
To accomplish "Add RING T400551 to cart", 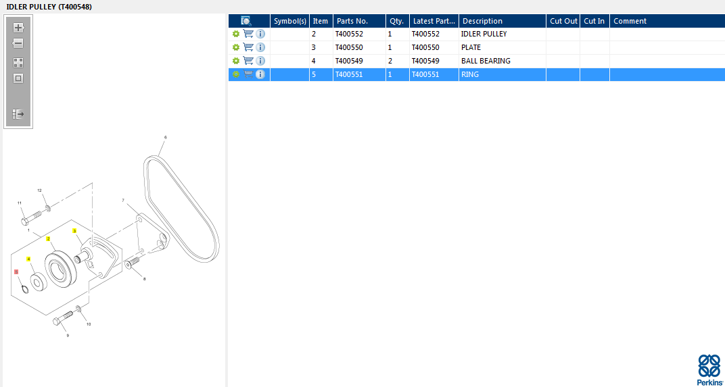I will 248,74.
